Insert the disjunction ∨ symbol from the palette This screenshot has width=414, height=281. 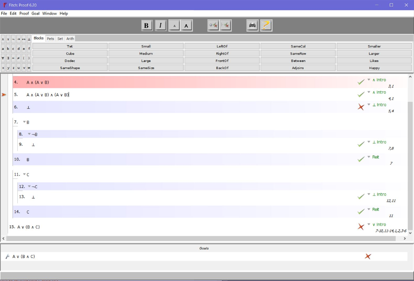click(x=8, y=39)
